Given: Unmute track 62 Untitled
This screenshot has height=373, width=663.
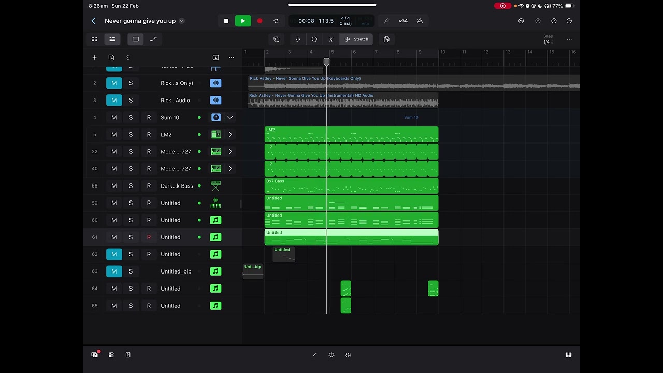Looking at the screenshot, I should tap(114, 254).
